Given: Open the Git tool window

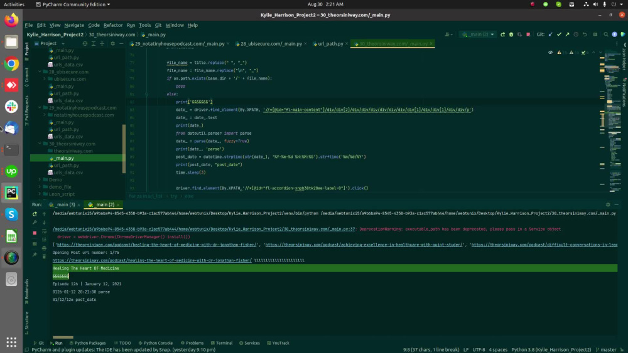Looking at the screenshot, I should pos(39,343).
